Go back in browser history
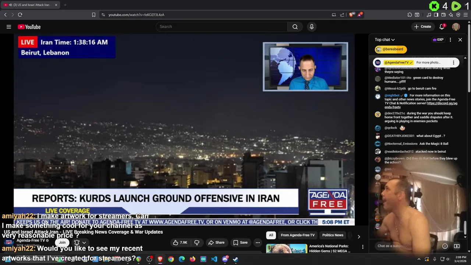 5,15
